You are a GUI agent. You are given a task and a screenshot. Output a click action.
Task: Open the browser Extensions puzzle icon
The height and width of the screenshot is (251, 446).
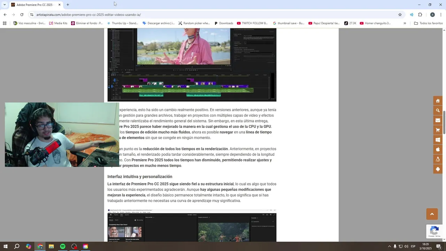click(420, 15)
